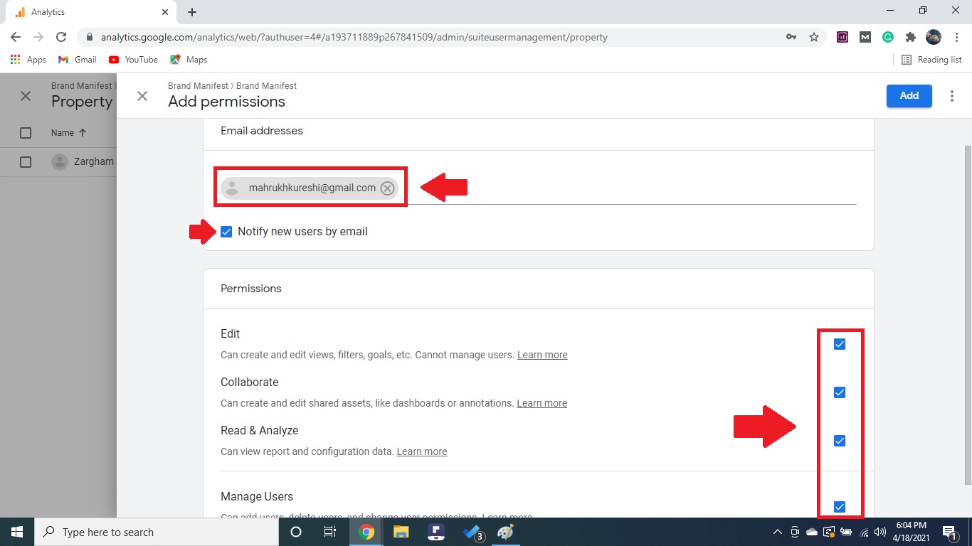Reload the Analytics page
The height and width of the screenshot is (546, 972).
pyautogui.click(x=61, y=37)
